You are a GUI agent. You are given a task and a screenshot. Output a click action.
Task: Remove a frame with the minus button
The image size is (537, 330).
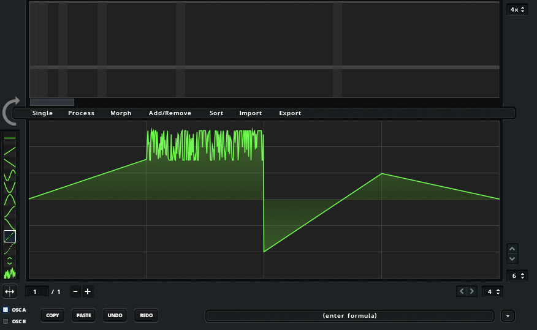[x=75, y=291]
